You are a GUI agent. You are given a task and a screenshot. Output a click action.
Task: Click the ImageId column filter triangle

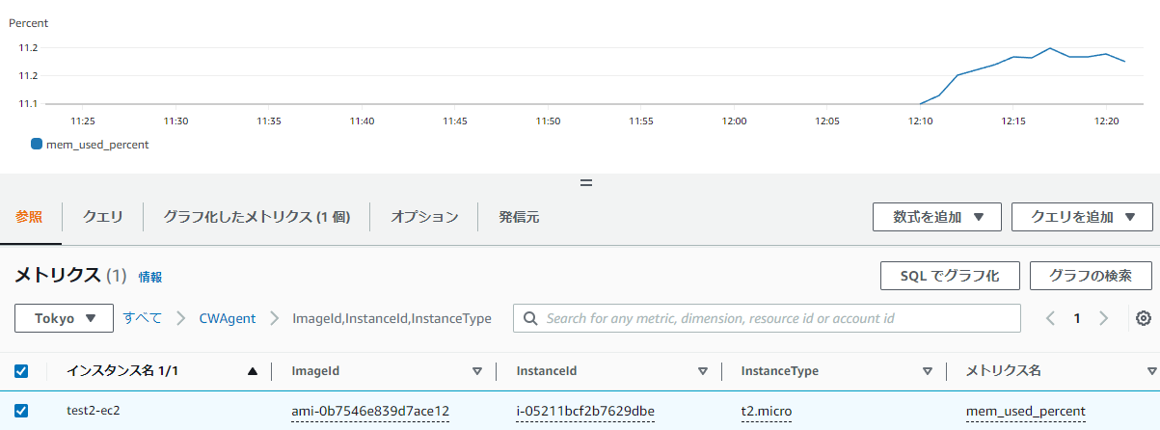[x=476, y=371]
